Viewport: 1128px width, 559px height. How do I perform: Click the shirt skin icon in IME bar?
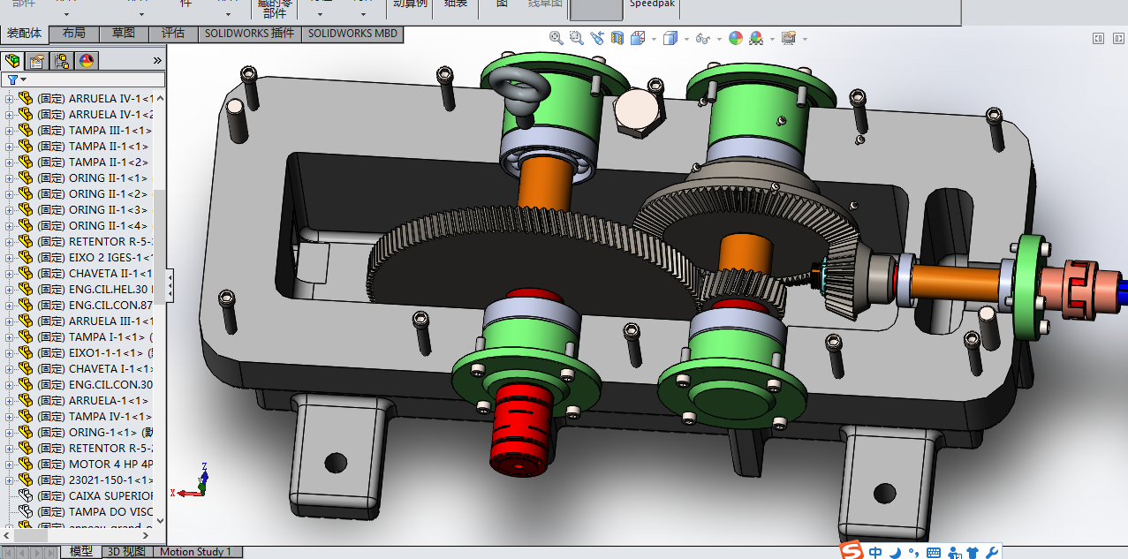[x=973, y=553]
